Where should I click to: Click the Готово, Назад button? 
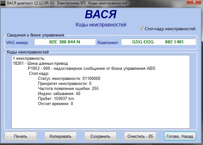click(x=180, y=136)
